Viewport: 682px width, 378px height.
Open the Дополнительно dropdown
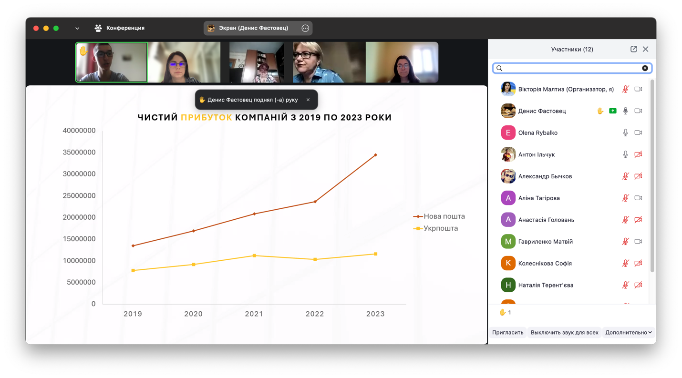click(x=628, y=333)
